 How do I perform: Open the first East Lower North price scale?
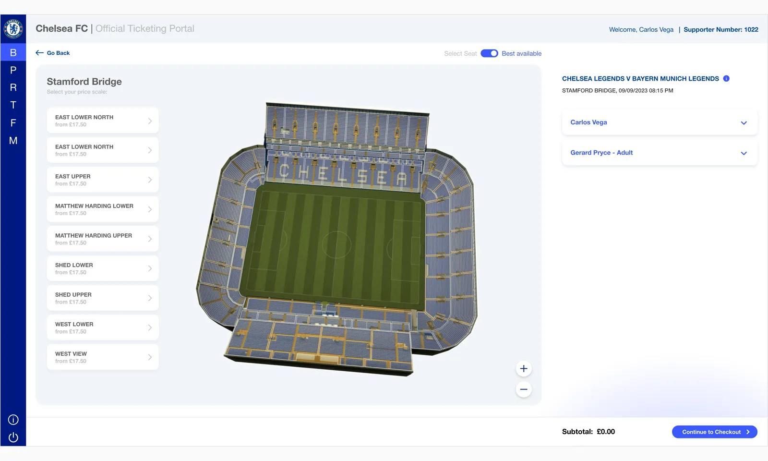coord(103,121)
